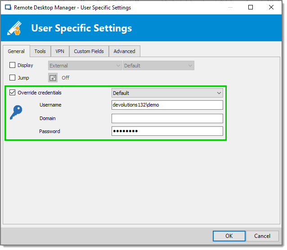This screenshot has width=287, height=250.
Task: Go to the Advanced tab
Action: pyautogui.click(x=125, y=51)
